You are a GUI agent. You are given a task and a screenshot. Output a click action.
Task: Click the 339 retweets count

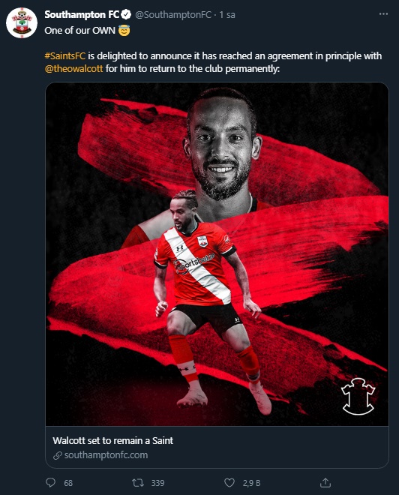157,483
